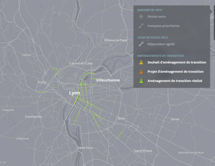Click the green cycle segment near Saint-Priest
The height and width of the screenshot is (166, 215).
(120, 134)
